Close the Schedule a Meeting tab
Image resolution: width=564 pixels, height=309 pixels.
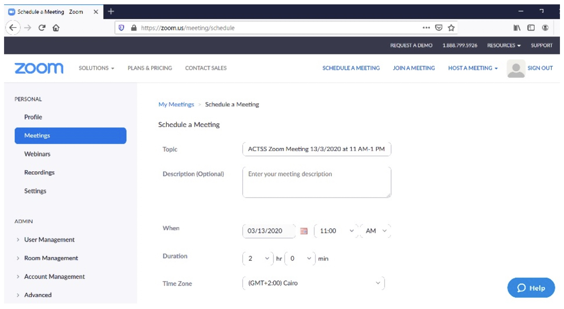[x=96, y=12]
